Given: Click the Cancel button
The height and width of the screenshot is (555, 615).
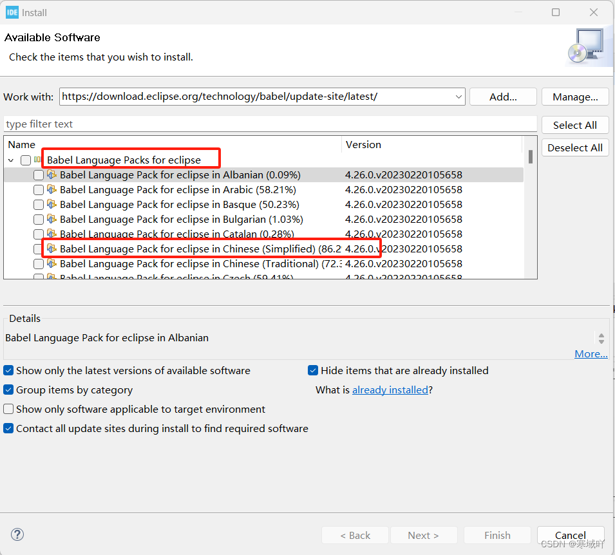Looking at the screenshot, I should pos(571,535).
